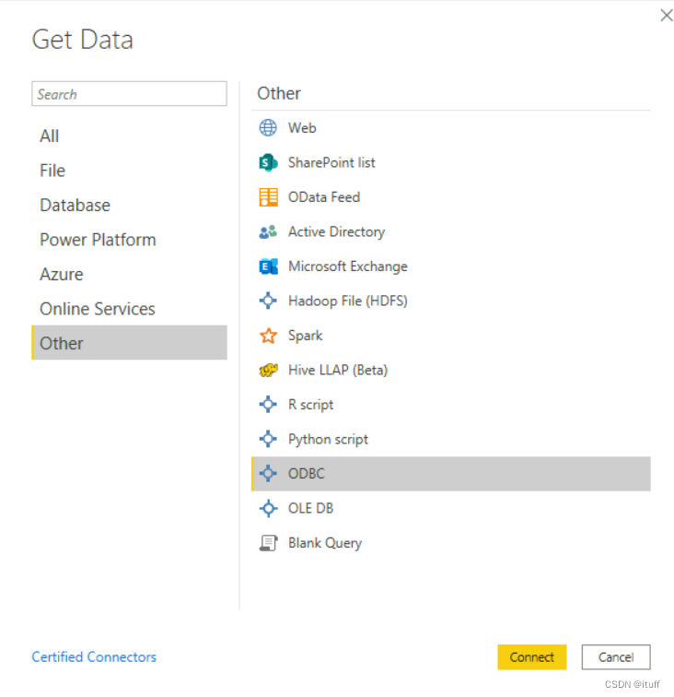The width and height of the screenshot is (674, 697).
Task: Click the OData Feed orange icon
Action: [x=268, y=197]
